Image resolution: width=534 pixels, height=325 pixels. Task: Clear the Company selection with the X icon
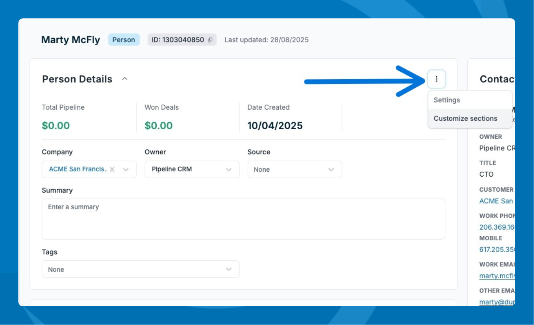[112, 169]
